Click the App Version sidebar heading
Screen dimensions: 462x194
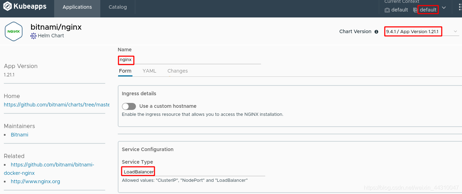coord(21,66)
